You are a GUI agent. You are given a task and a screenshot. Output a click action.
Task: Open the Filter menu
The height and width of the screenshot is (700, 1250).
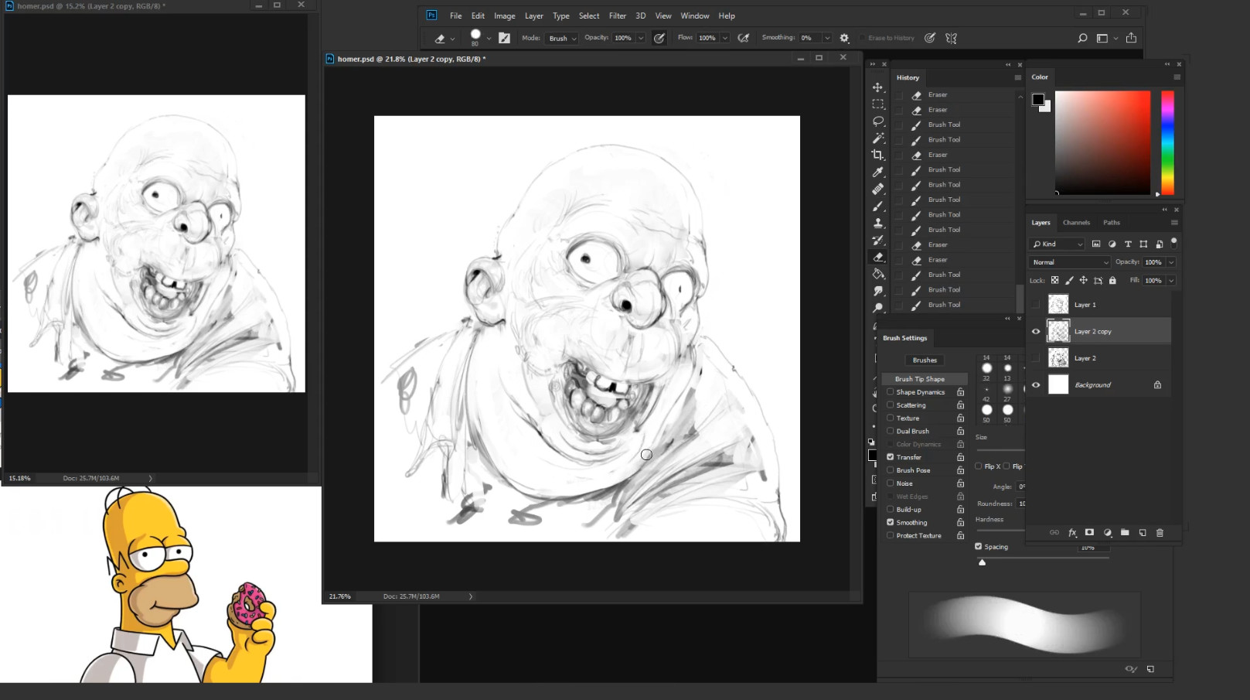coord(617,15)
